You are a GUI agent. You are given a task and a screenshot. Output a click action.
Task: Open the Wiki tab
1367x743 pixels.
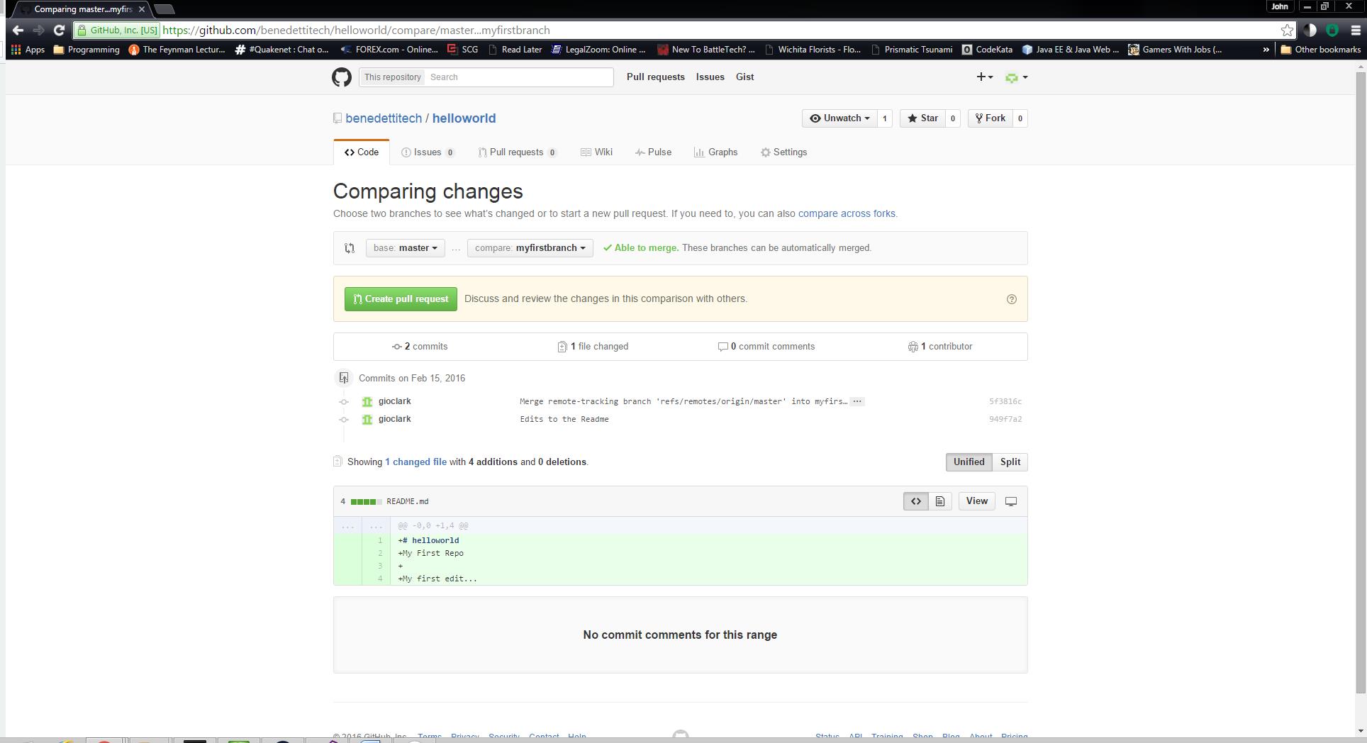[x=596, y=152]
